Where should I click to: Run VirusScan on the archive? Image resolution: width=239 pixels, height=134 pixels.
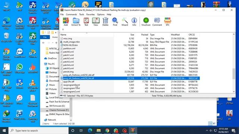[x=146, y=22]
